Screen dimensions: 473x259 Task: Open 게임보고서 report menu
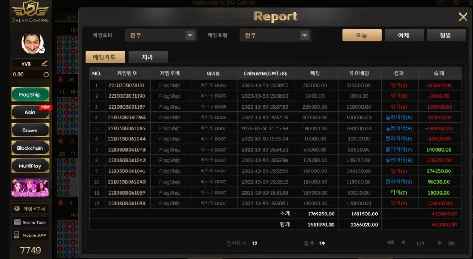(30, 209)
